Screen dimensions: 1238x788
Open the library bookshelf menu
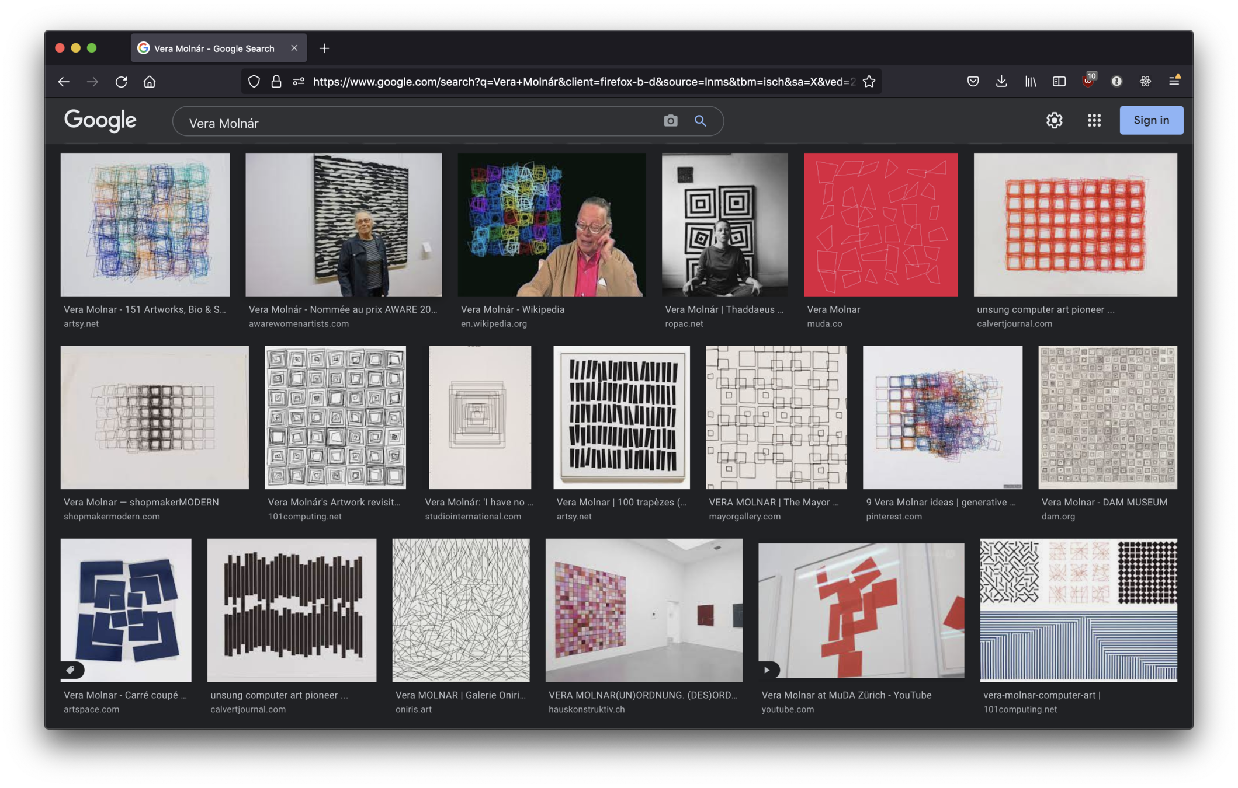(x=1030, y=82)
